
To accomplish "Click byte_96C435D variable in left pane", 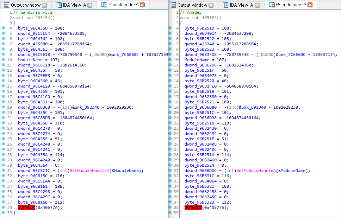I will pos(33,28).
